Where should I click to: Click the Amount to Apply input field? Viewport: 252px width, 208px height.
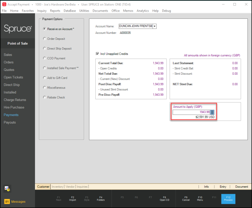(x=191, y=112)
